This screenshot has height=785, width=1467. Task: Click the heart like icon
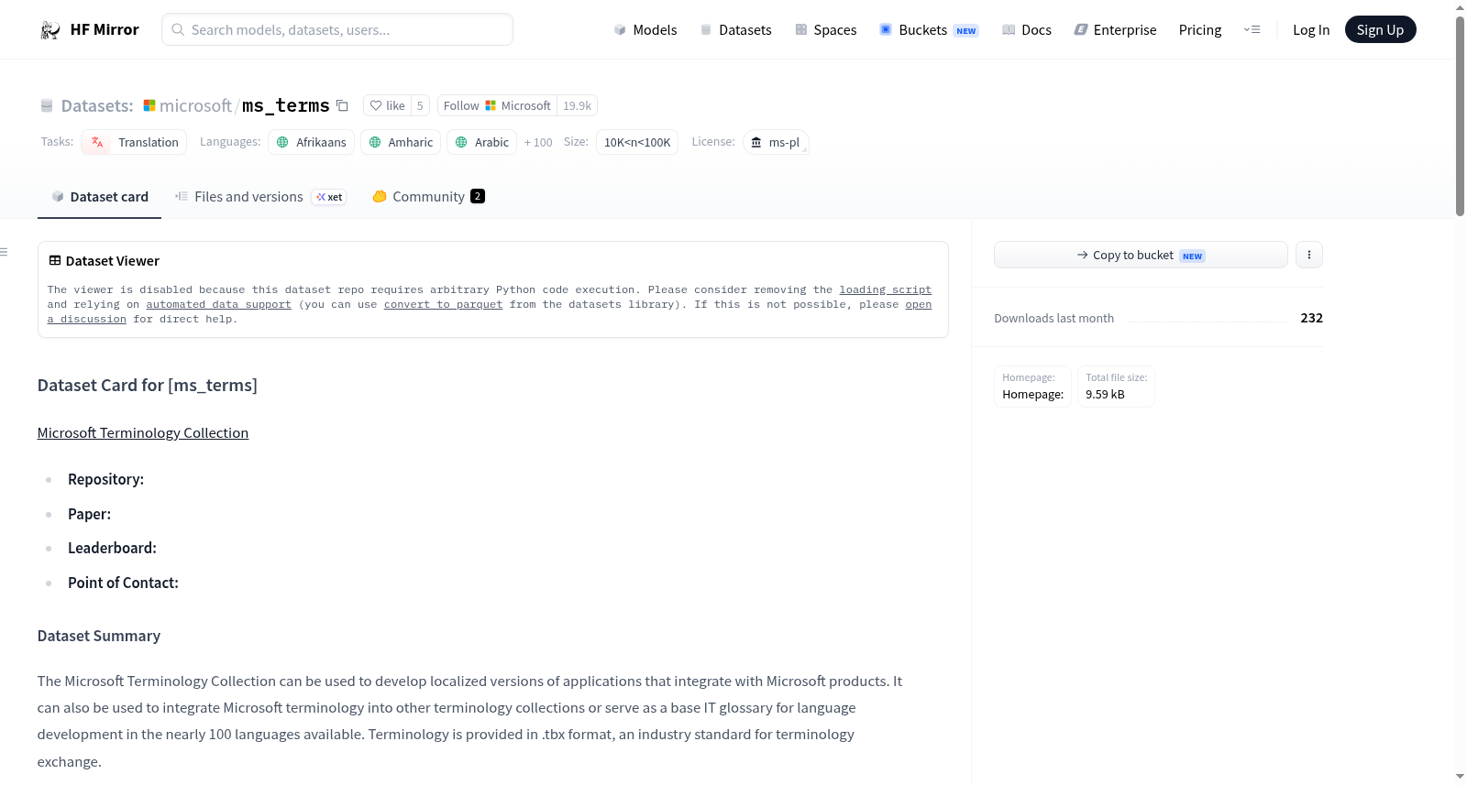pyautogui.click(x=376, y=105)
